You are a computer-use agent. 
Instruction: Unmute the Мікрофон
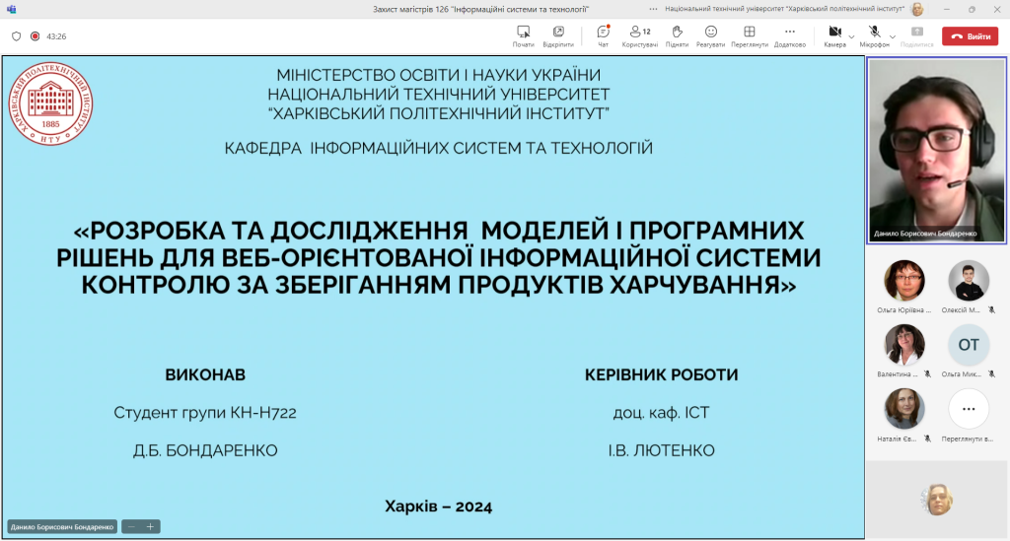874,36
